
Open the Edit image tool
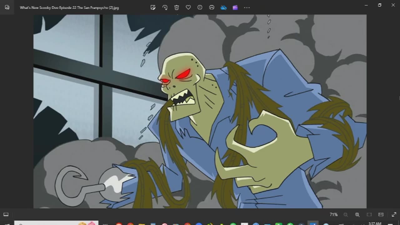click(153, 7)
